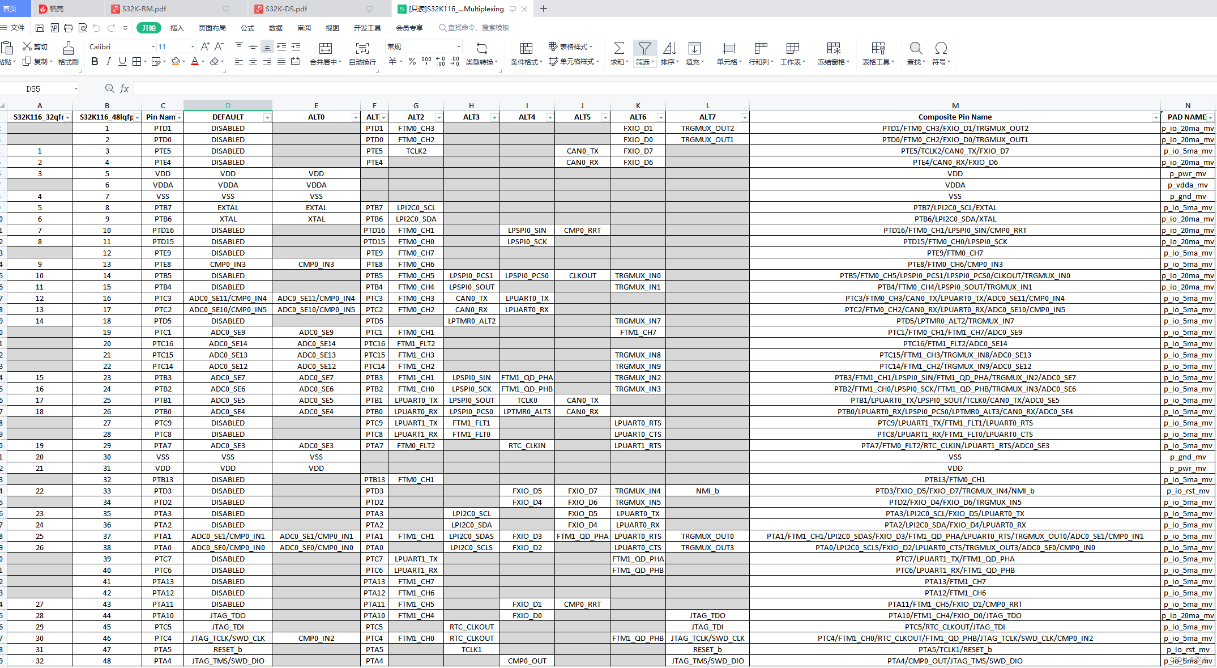Screen dimensions: 1217x668
Task: Open the 插入 (Insert) ribbon tab
Action: click(177, 28)
